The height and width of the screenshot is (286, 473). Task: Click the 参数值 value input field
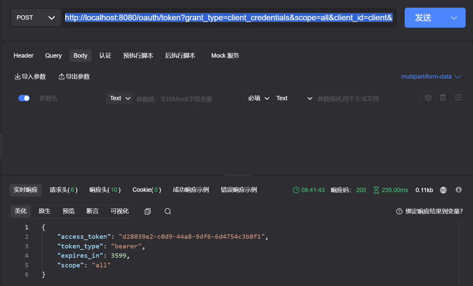[189, 99]
